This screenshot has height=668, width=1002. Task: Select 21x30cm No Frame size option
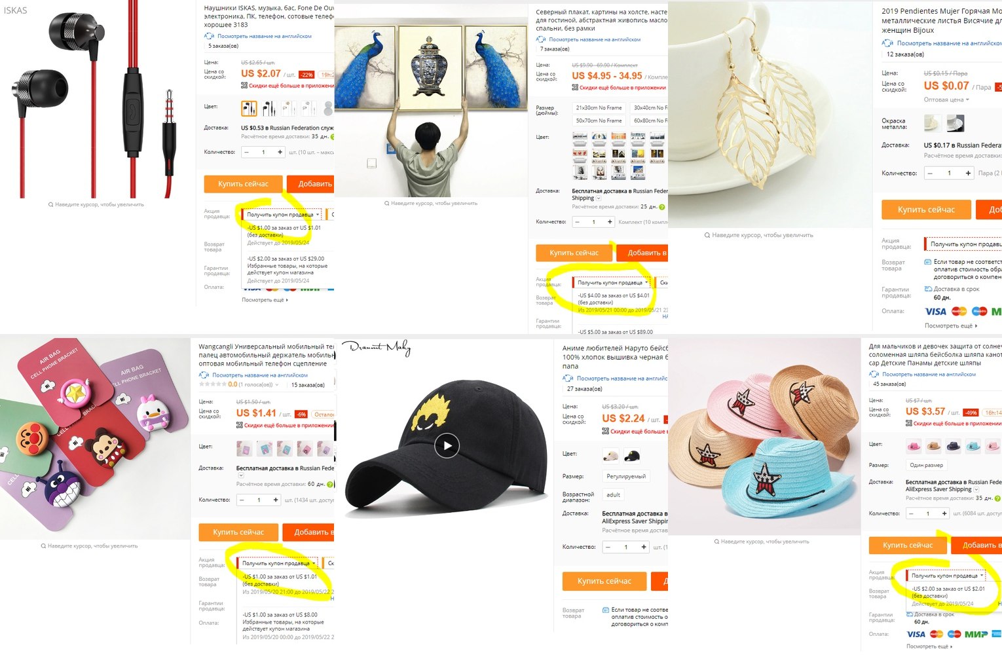point(599,107)
